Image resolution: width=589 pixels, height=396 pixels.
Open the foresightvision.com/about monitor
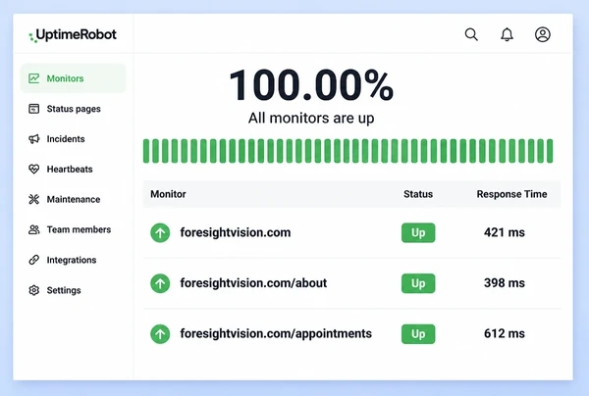[253, 283]
